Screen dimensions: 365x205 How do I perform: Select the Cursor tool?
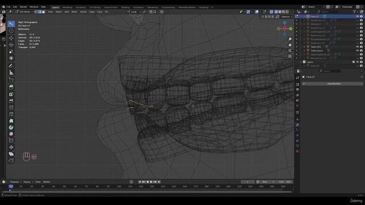11,31
